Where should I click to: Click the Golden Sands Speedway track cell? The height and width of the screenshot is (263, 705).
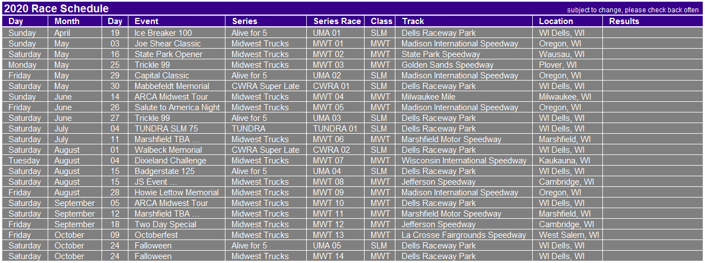(464, 65)
